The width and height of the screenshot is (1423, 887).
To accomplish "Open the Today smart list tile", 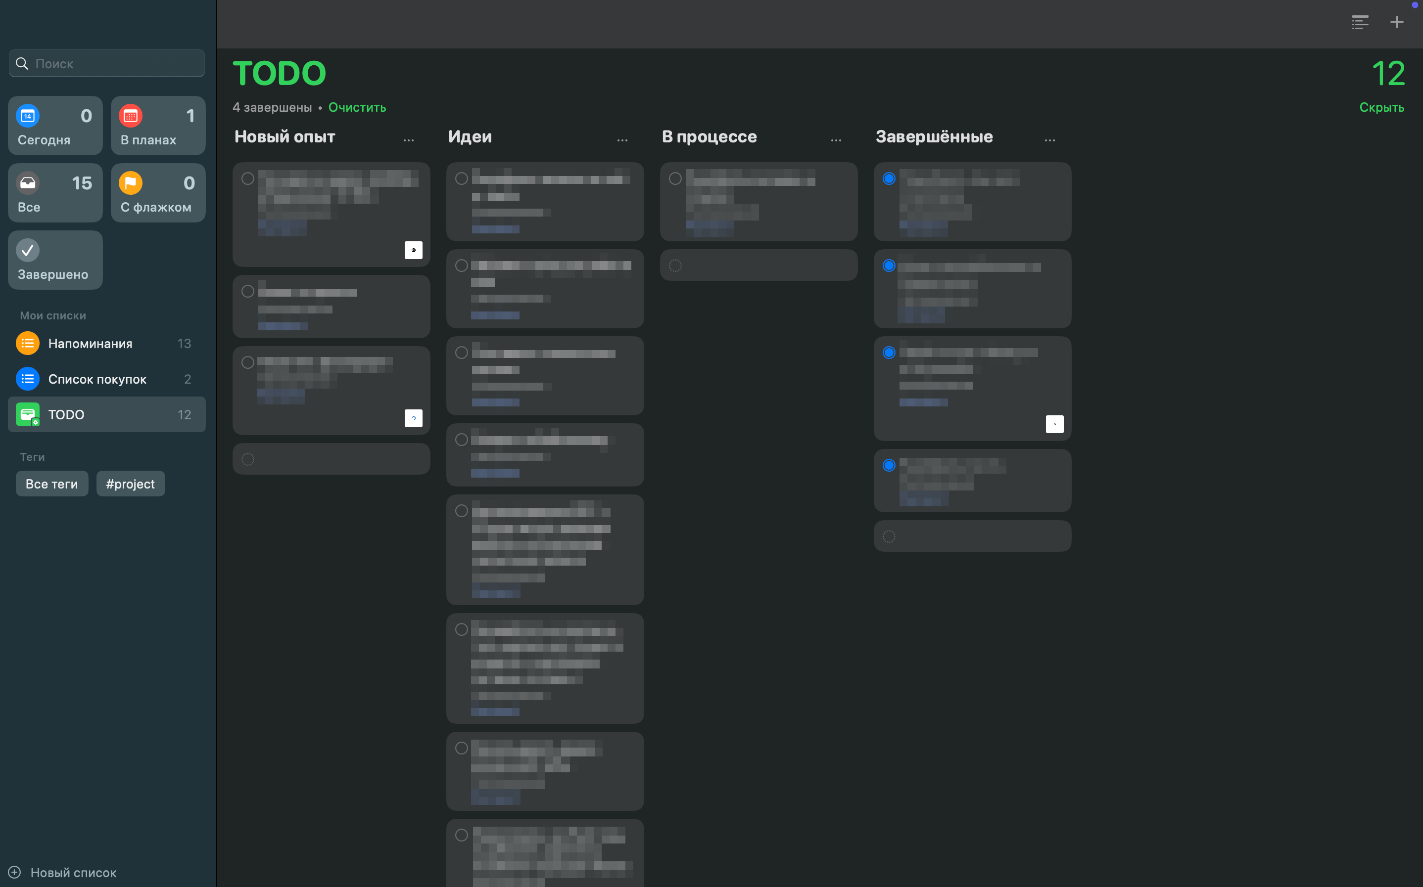I will (x=55, y=126).
